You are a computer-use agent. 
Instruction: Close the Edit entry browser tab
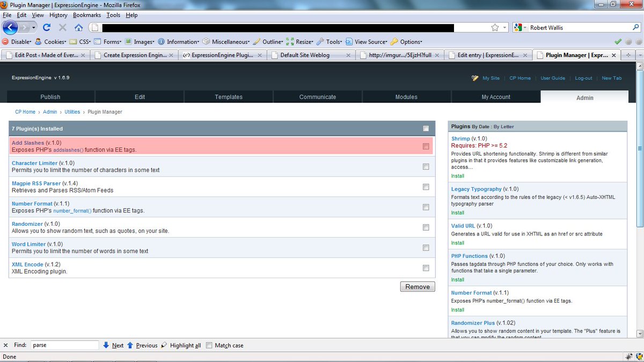(524, 55)
